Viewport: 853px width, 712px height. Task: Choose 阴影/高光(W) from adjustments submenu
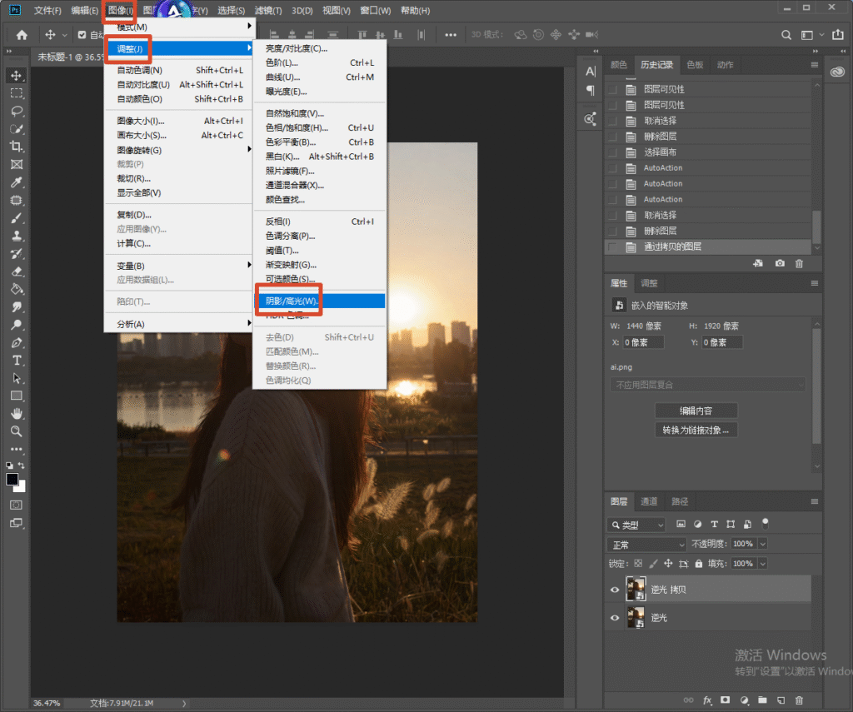click(x=320, y=301)
